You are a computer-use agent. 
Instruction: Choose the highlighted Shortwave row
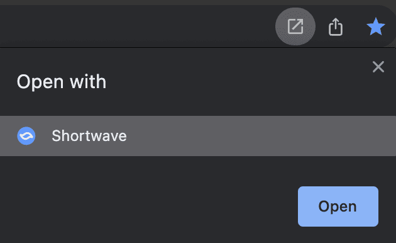point(198,136)
